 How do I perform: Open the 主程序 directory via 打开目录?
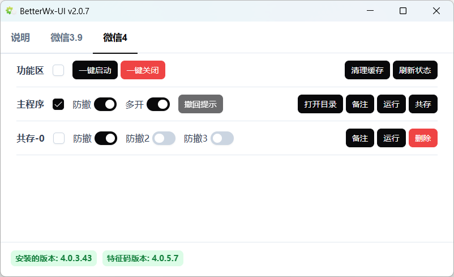[x=320, y=104]
